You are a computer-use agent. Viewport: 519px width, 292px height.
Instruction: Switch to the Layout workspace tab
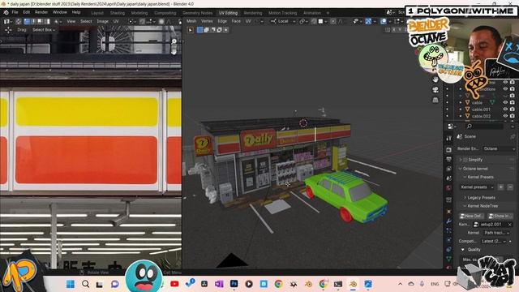click(97, 13)
